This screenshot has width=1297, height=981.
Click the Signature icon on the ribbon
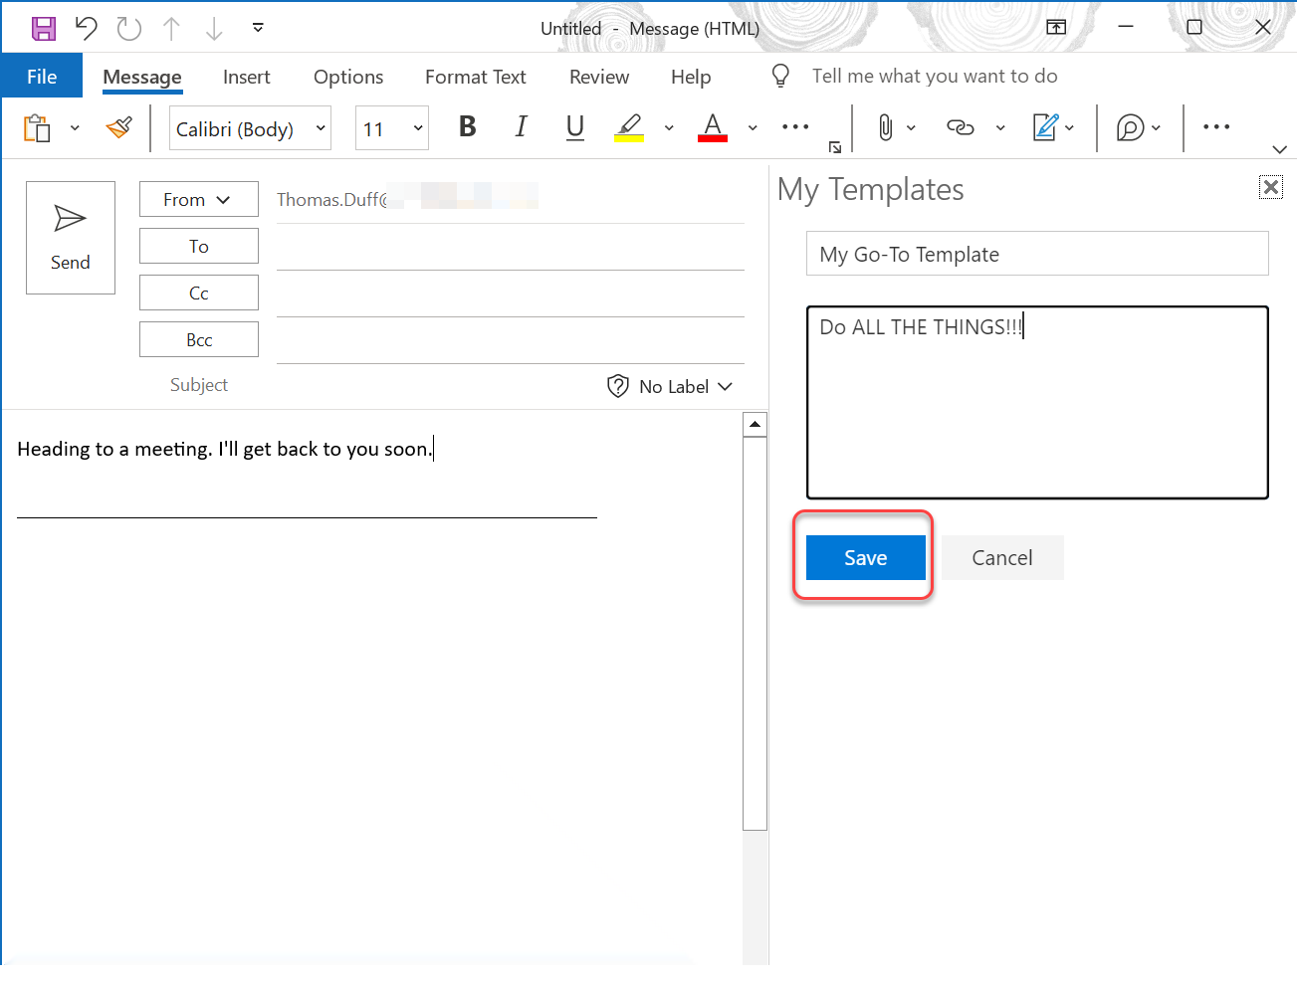(1046, 127)
